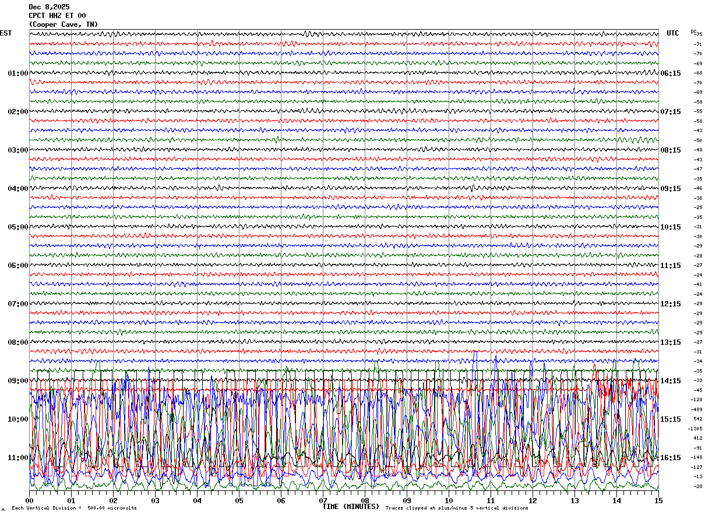Image resolution: width=705 pixels, height=516 pixels.
Task: Click the DC offset value -55
Action: (x=697, y=111)
